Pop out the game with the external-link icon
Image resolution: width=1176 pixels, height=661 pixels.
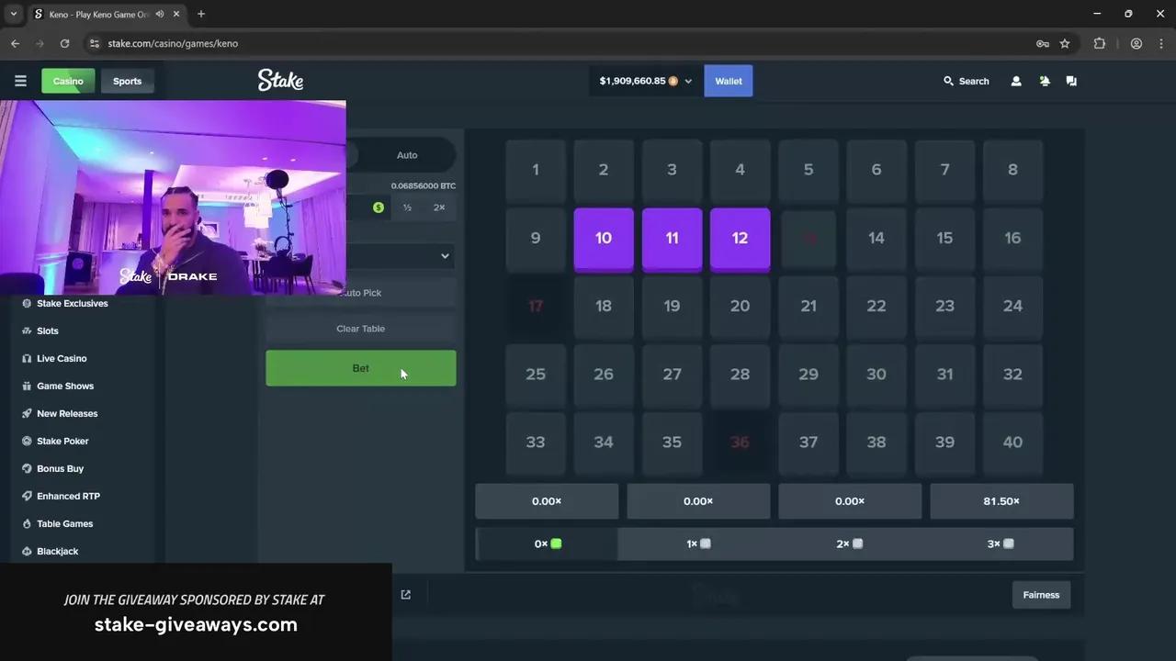pos(405,595)
